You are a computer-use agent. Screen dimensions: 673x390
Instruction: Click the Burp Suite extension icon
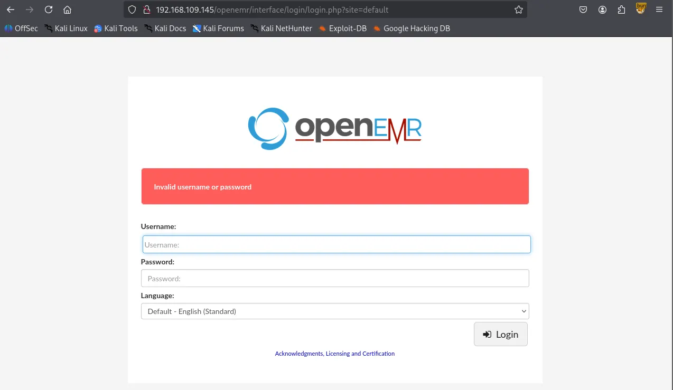pyautogui.click(x=640, y=8)
